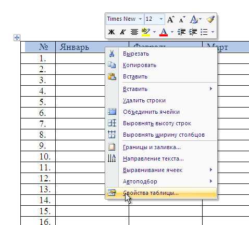The width and height of the screenshot is (249, 225).
Task: Expand the Автоподбор submenu
Action: point(161,181)
